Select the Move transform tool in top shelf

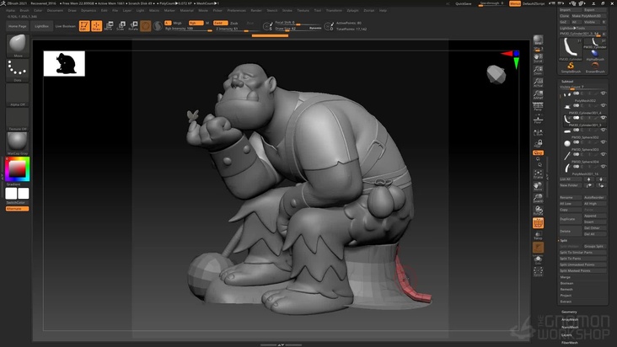click(109, 26)
